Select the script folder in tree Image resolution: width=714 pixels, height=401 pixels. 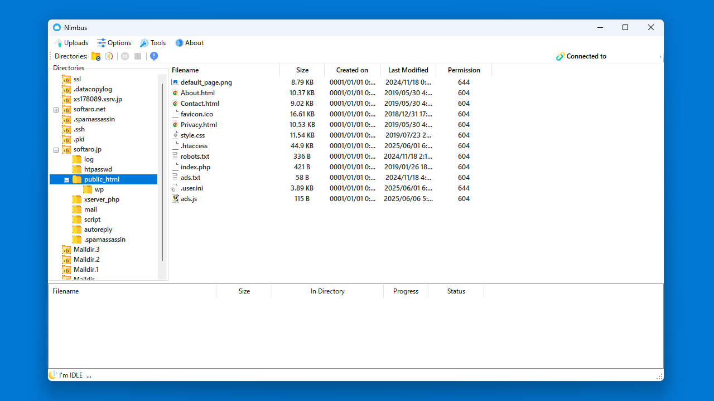tap(92, 219)
